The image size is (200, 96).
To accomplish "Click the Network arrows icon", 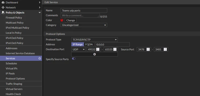I will 3,7.
